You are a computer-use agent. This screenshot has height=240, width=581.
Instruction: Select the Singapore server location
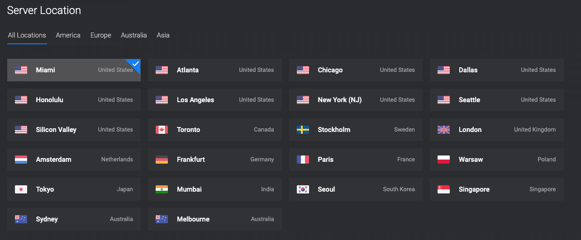point(497,189)
